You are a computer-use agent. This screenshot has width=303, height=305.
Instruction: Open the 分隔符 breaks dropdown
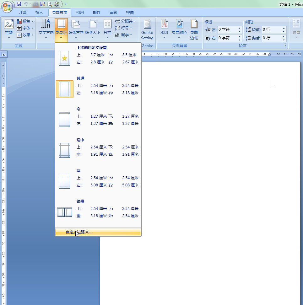[x=125, y=21]
